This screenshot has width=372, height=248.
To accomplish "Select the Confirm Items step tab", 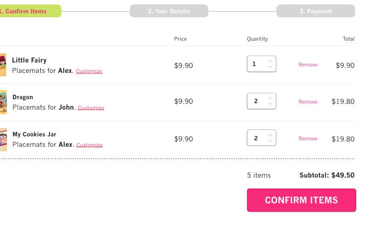I will 29,11.
